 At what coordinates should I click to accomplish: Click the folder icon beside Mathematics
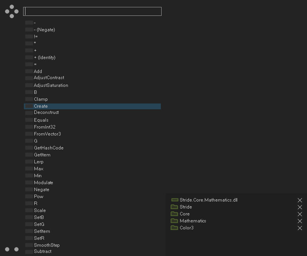174,221
